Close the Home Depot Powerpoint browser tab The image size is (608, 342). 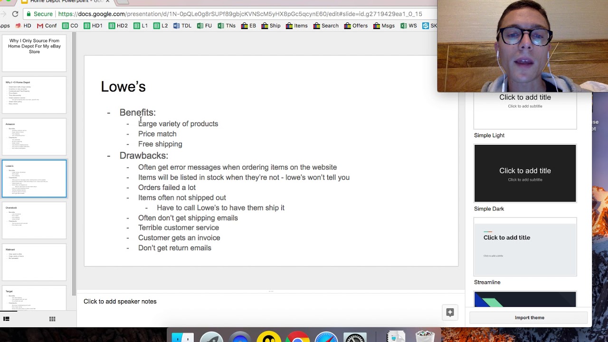[107, 1]
